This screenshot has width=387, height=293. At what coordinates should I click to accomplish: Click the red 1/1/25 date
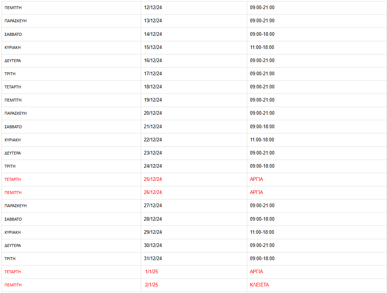[151, 272]
